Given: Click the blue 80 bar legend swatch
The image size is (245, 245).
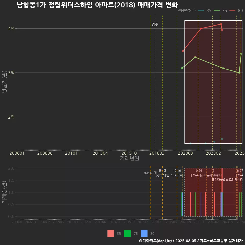Looking at the screenshot, I should tap(144, 234).
